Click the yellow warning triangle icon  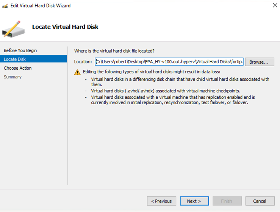pyautogui.click(x=77, y=72)
